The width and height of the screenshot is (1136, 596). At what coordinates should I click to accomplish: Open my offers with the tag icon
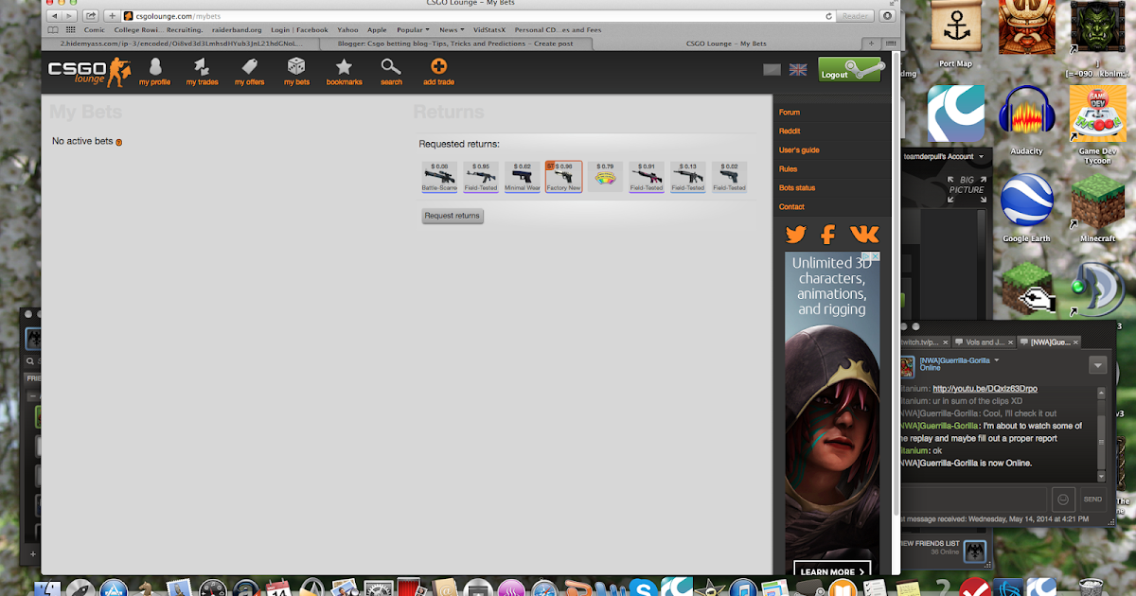[x=249, y=72]
